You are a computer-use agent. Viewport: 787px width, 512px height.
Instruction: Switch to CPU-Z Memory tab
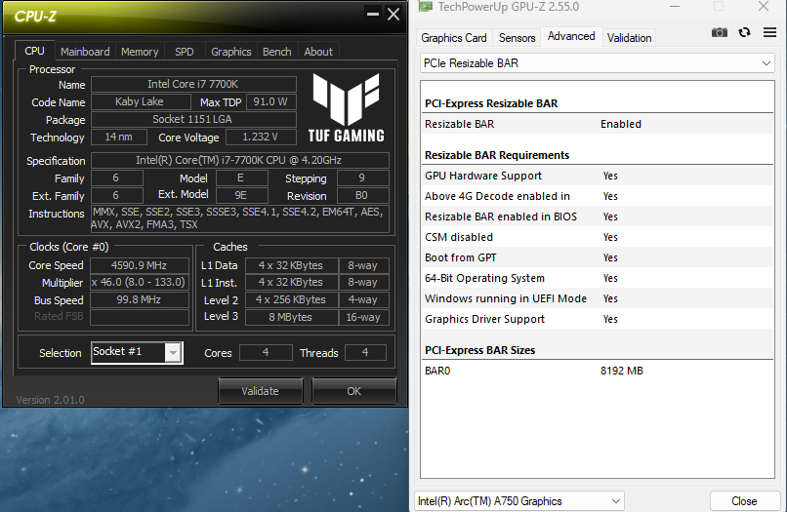140,52
